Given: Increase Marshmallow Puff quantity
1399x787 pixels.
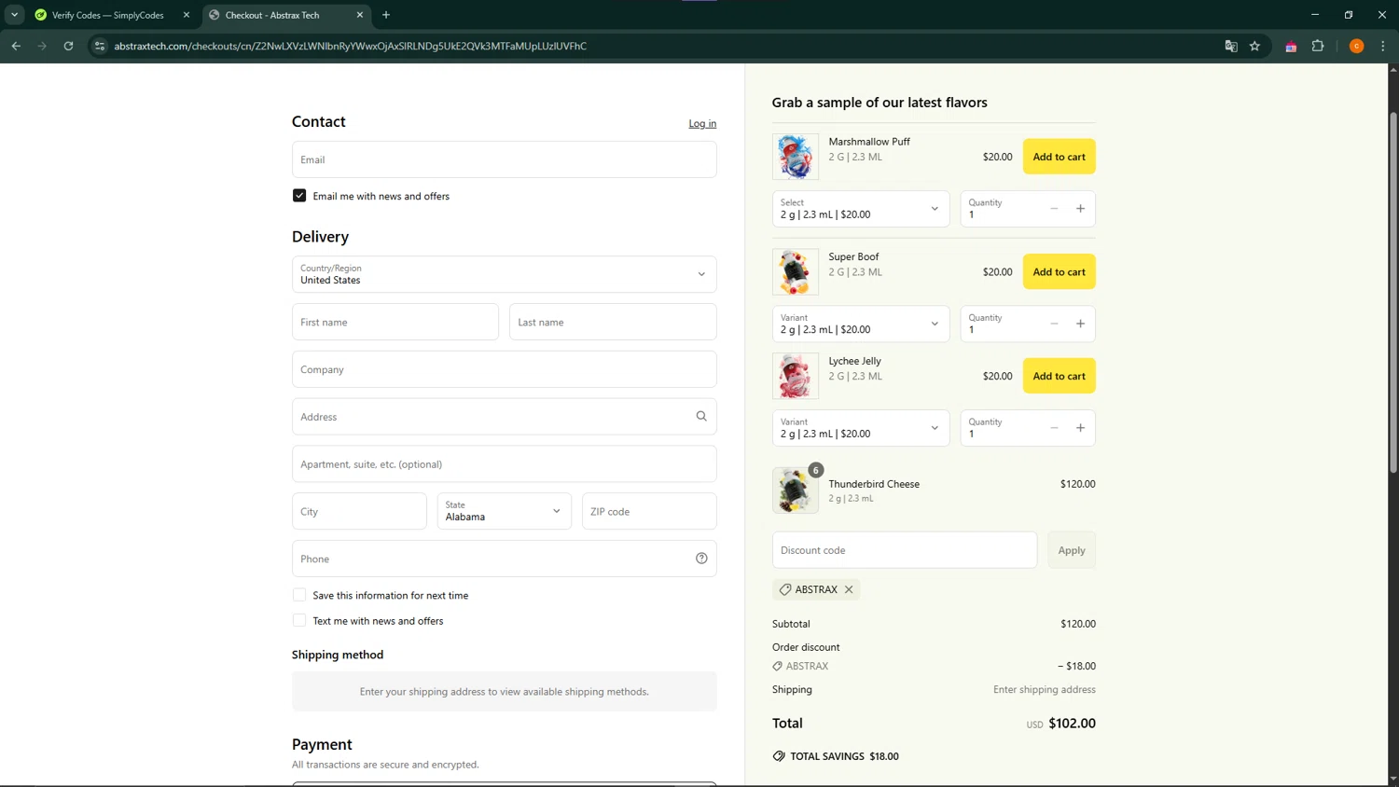Looking at the screenshot, I should click(1080, 209).
